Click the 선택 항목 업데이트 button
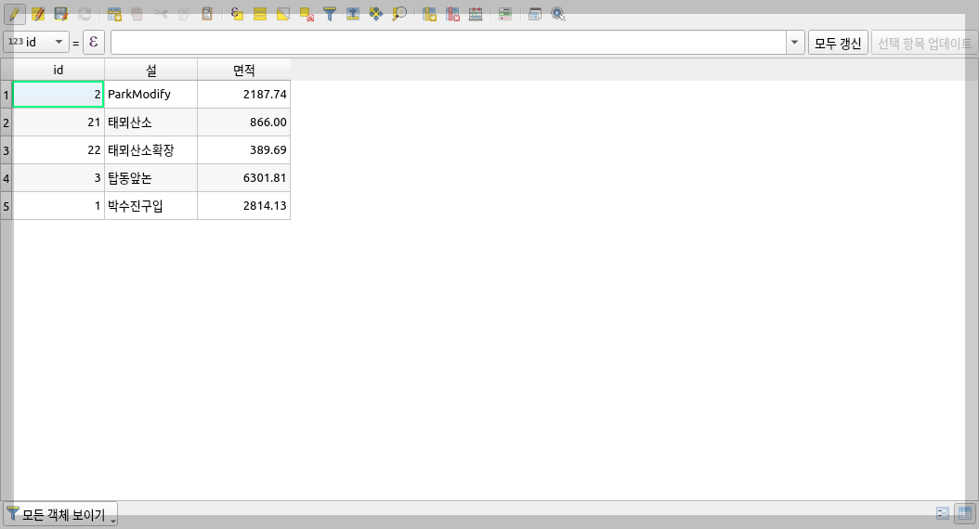This screenshot has height=529, width=979. (x=925, y=43)
